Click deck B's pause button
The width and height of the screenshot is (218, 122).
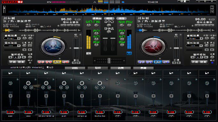pyautogui.click(x=149, y=62)
